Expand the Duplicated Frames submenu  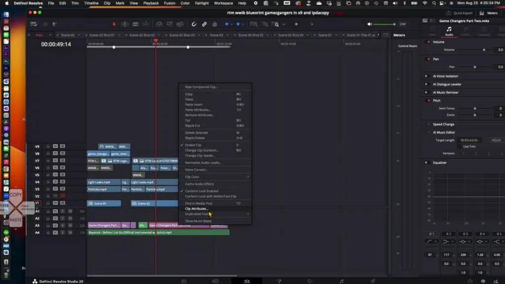pyautogui.click(x=197, y=214)
